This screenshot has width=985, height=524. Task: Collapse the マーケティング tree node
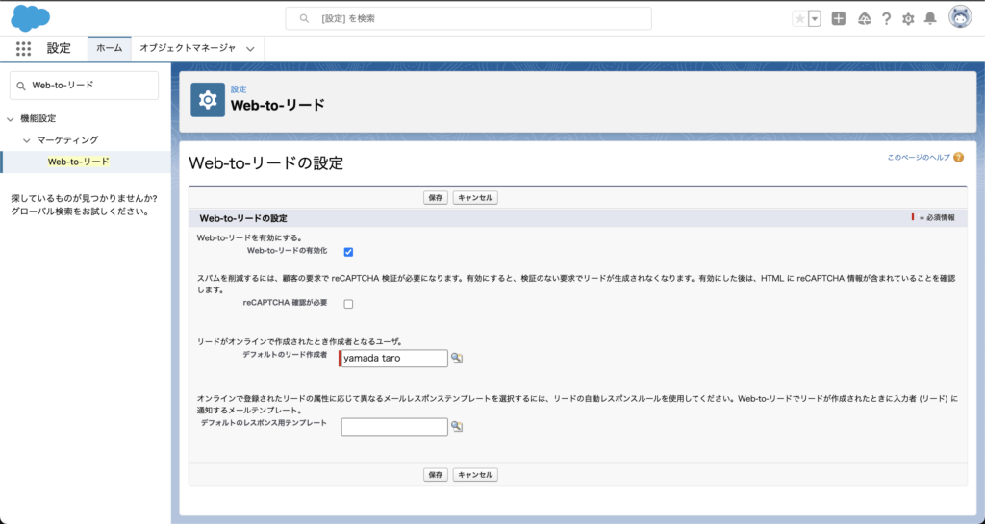point(26,140)
